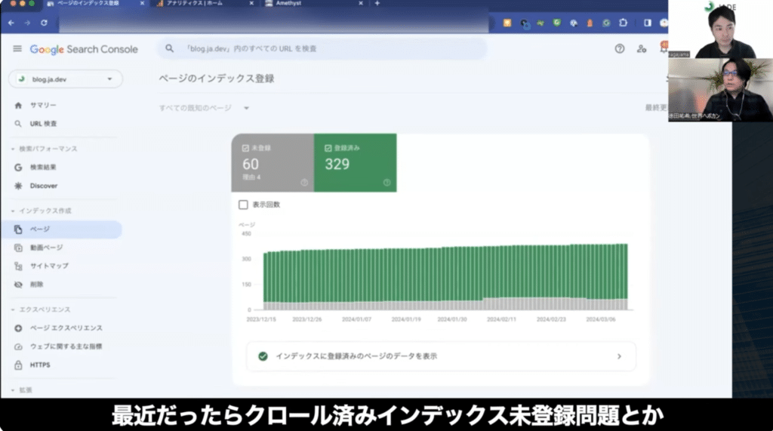Open the help question mark icon
This screenshot has width=773, height=431.
pos(620,48)
